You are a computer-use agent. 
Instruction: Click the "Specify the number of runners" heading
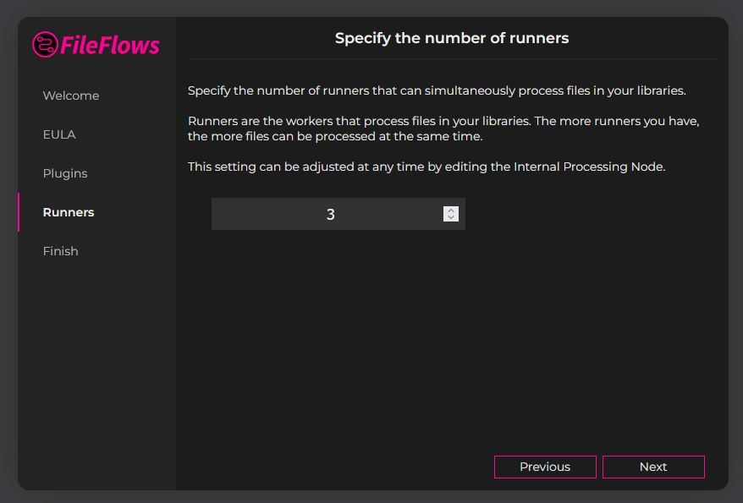point(452,38)
